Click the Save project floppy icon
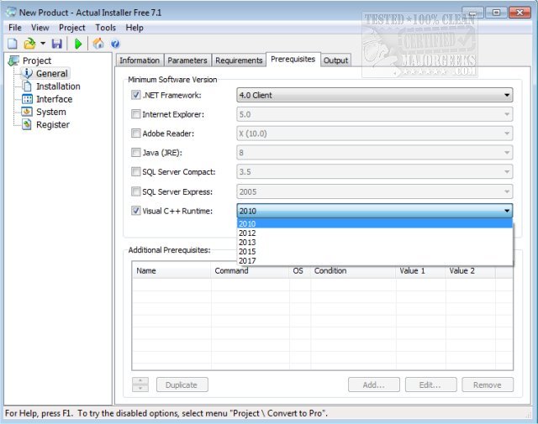This screenshot has width=538, height=424. coord(57,44)
